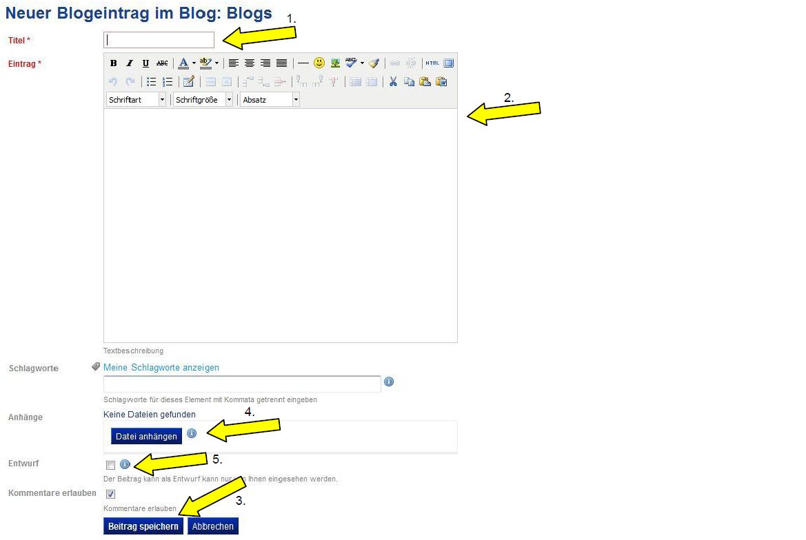Open the text color picker arrow
The height and width of the screenshot is (540, 806).
coord(194,63)
